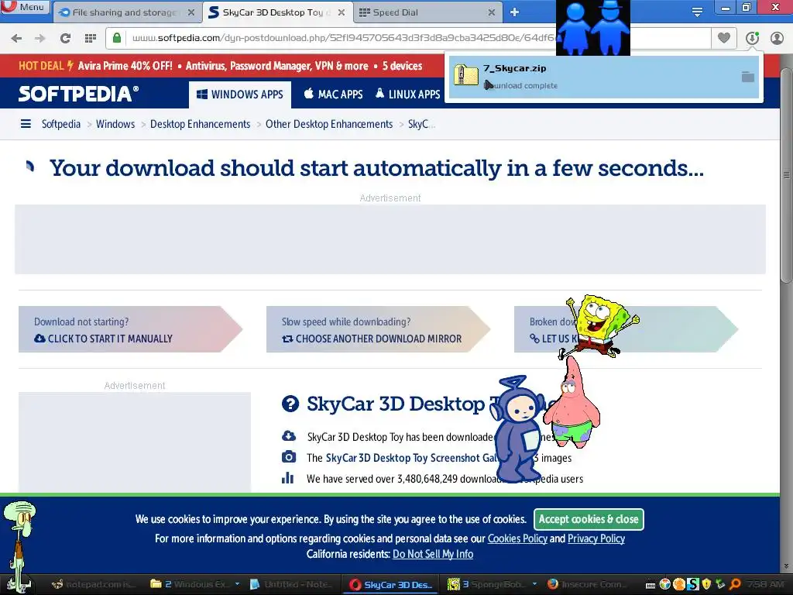Select the SkyCar 3D Desktop Toy tab
This screenshot has width=793, height=595.
(276, 12)
